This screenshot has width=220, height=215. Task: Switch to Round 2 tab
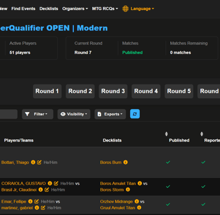[x=80, y=91]
